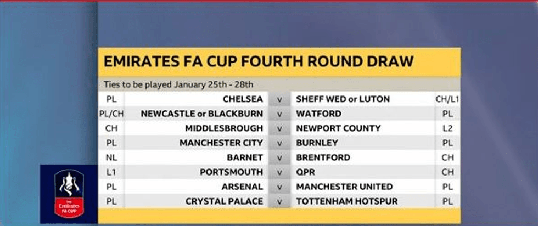538x226 pixels.
Task: Choose NEWCASTLE or BLACKBURN entry
Action: pos(202,114)
